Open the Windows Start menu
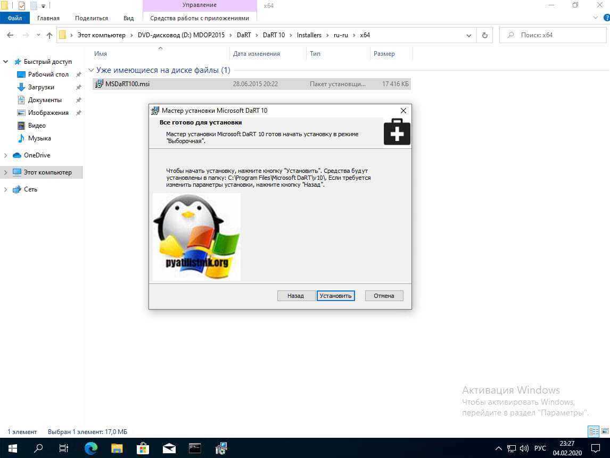The height and width of the screenshot is (458, 610). pos(12,448)
